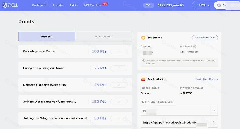This screenshot has height=129, width=240.
Task: Verify Joining Discord task check button
Action: point(119,102)
